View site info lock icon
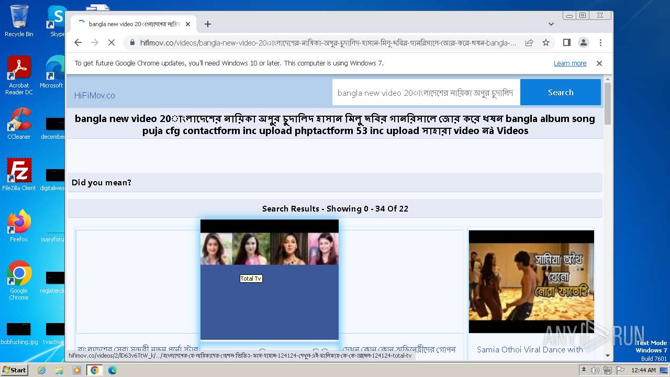Viewport: 670px width, 377px height. click(x=132, y=42)
